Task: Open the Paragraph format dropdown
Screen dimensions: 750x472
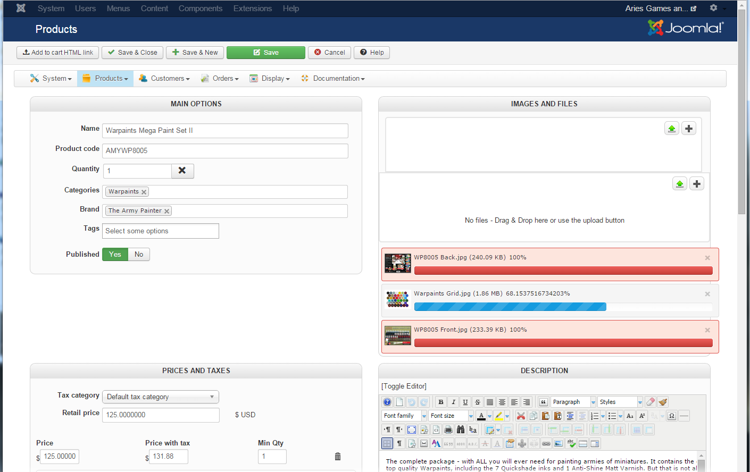Action: [x=573, y=402]
